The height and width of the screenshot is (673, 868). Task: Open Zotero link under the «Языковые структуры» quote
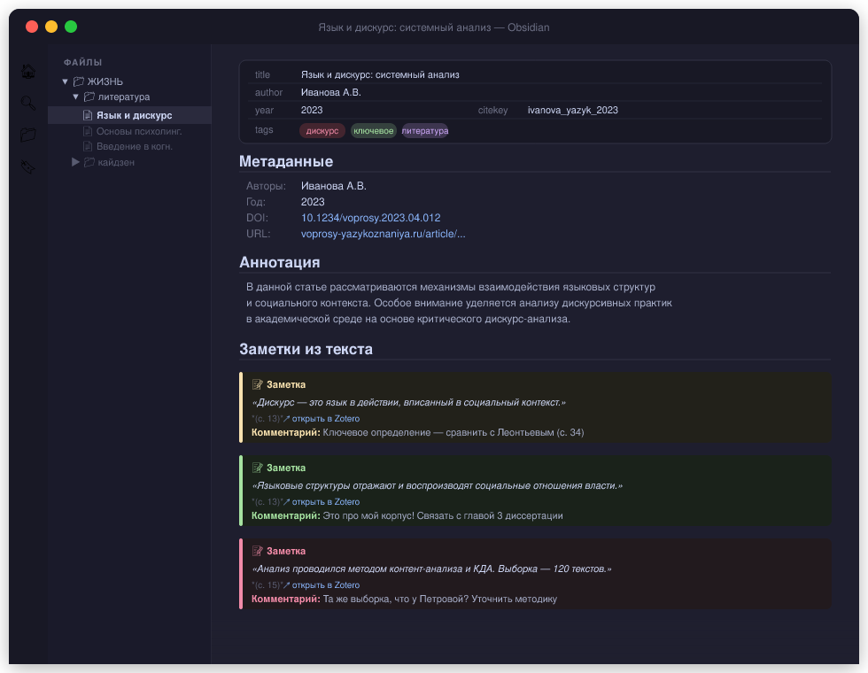click(326, 501)
